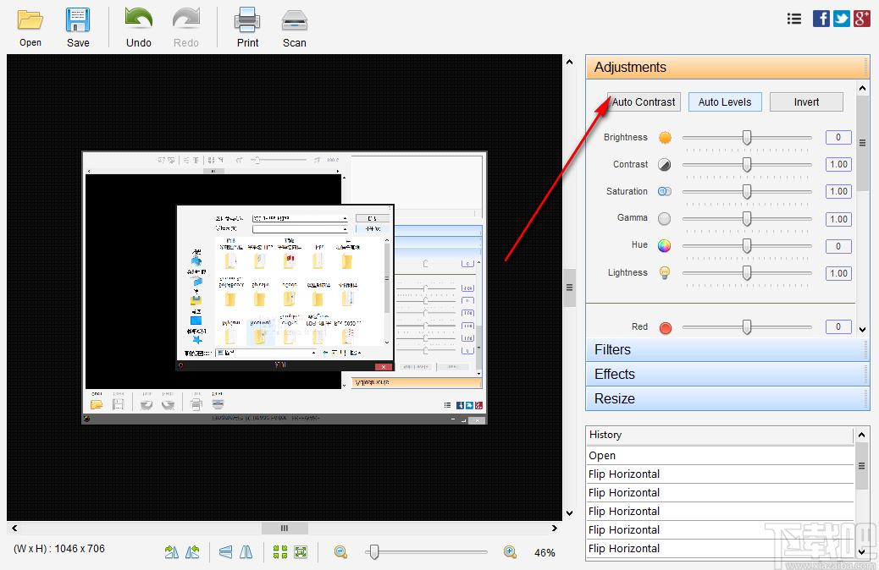This screenshot has height=570, width=879.
Task: Focus the Saturation value field
Action: (x=838, y=191)
